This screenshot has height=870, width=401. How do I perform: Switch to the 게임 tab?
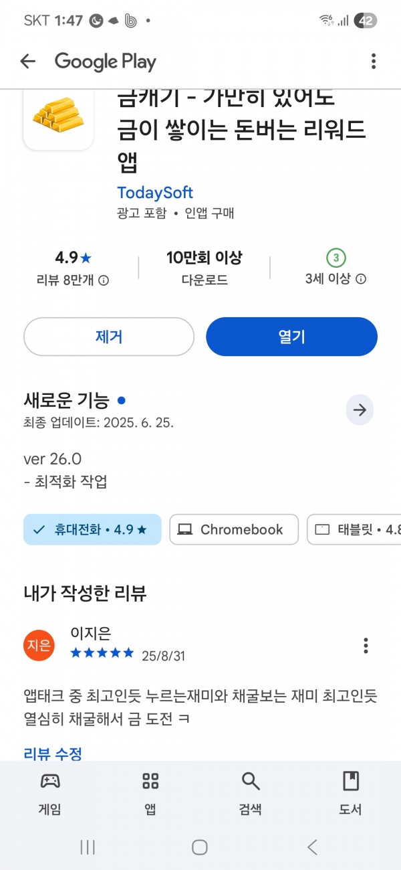click(50, 793)
